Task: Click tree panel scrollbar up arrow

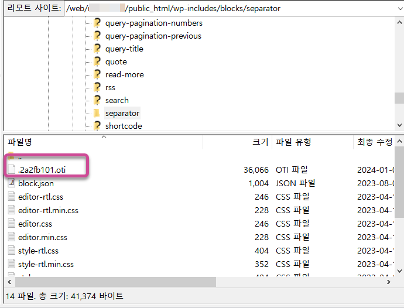Action: pyautogui.click(x=399, y=22)
